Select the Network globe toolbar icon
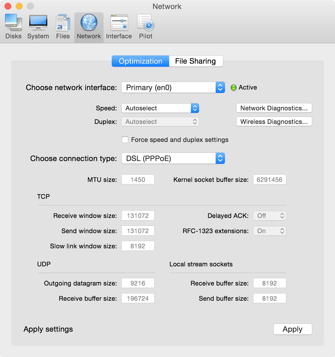 coord(89,23)
